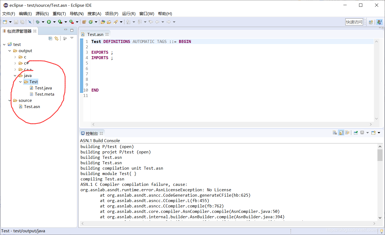Toggle Skip All Breakpoints icon

coord(30,22)
